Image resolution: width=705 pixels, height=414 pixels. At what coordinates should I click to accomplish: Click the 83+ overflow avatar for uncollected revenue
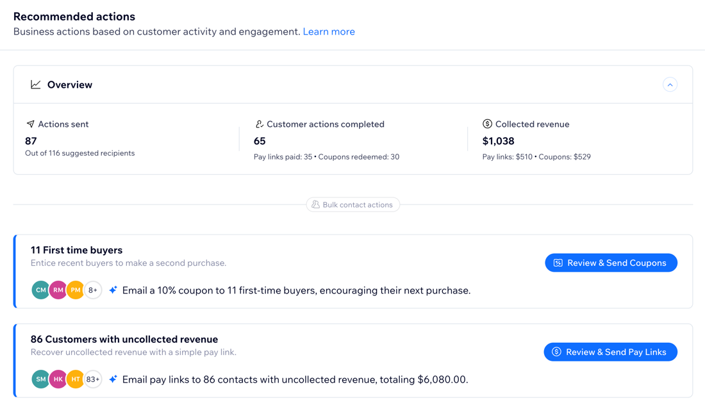tap(93, 379)
